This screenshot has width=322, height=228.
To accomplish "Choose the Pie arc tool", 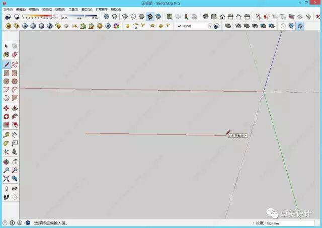I will coord(15,98).
